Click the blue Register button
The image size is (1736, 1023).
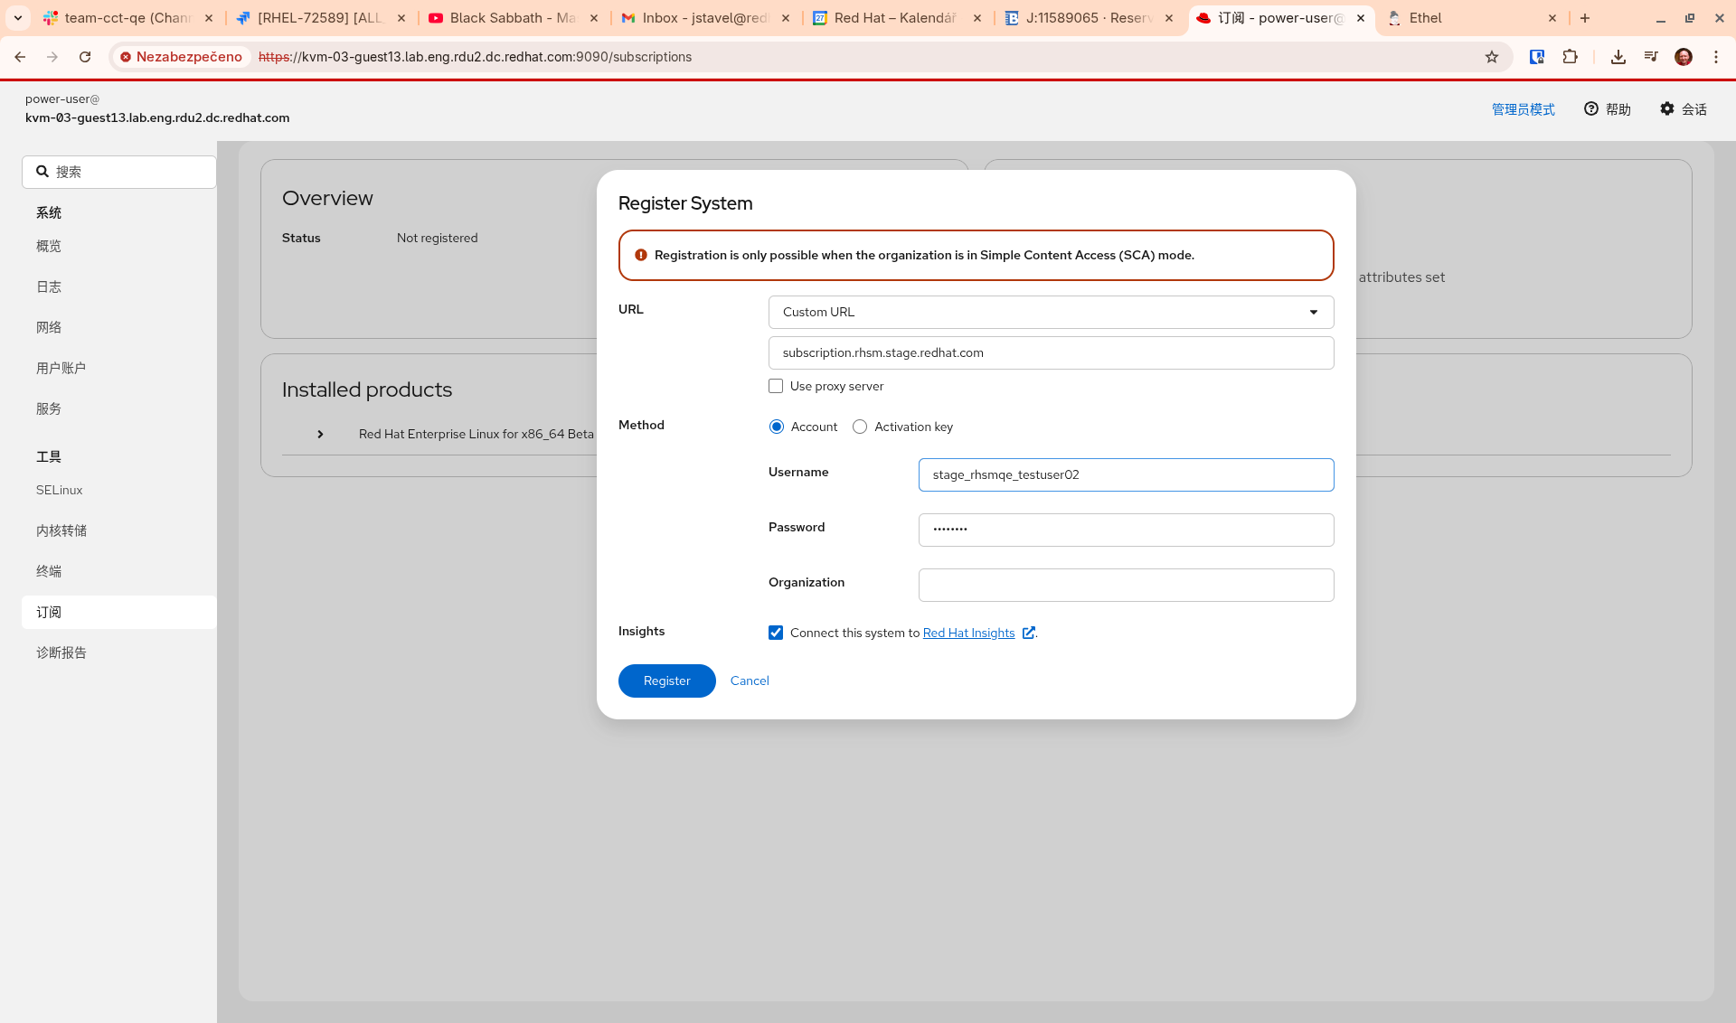[x=666, y=680]
